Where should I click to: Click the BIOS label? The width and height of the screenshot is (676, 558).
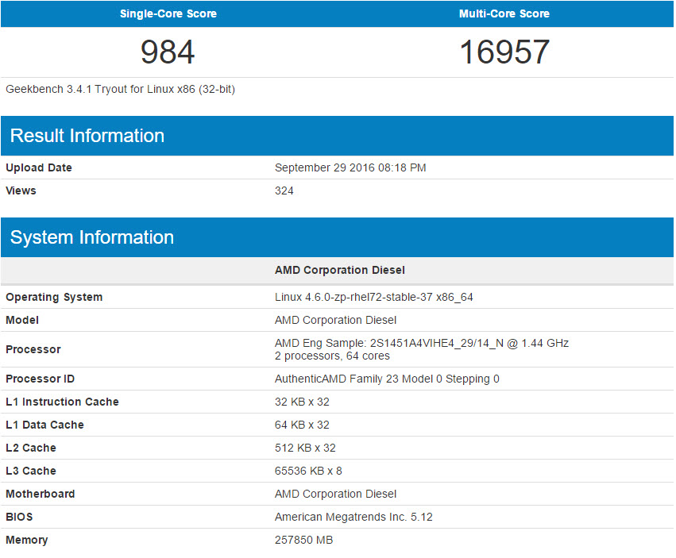point(19,517)
